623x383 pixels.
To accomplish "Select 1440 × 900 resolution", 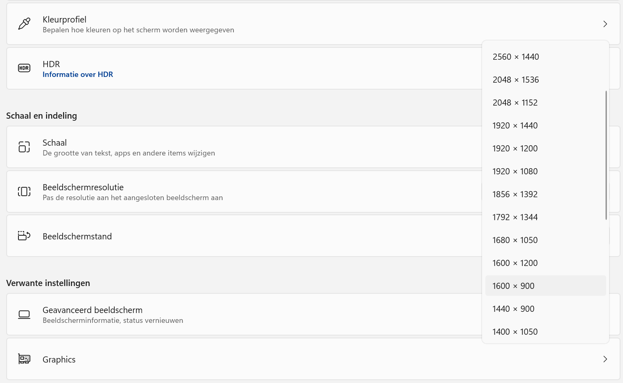I will pyautogui.click(x=513, y=309).
